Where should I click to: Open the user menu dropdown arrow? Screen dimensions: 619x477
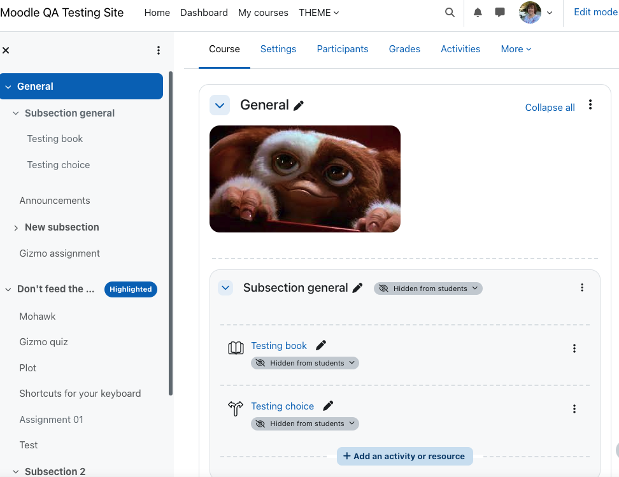[x=550, y=13]
